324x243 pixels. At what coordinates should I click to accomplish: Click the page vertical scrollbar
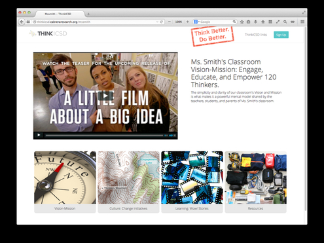306,119
